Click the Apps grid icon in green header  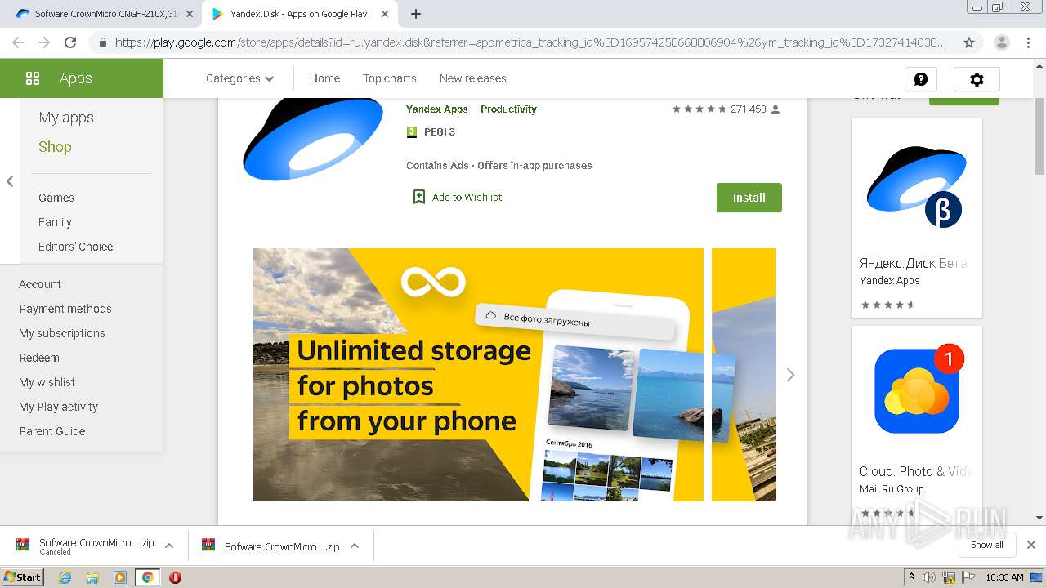click(33, 78)
